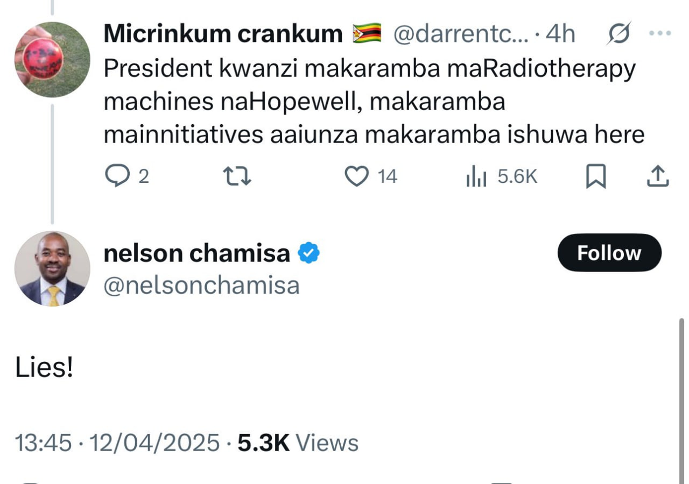The height and width of the screenshot is (484, 689).
Task: Share Micrinkum crankum's tweet
Action: pos(658,175)
